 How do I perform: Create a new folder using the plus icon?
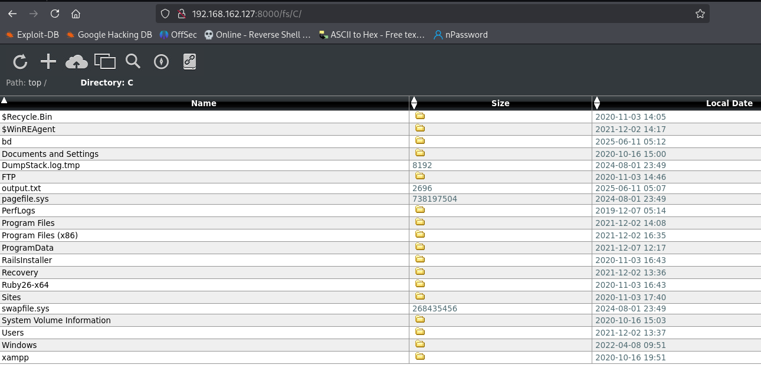(x=48, y=61)
